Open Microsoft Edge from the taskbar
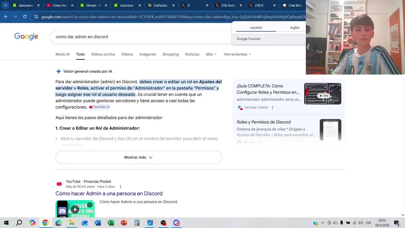The image size is (405, 228). click(x=59, y=223)
